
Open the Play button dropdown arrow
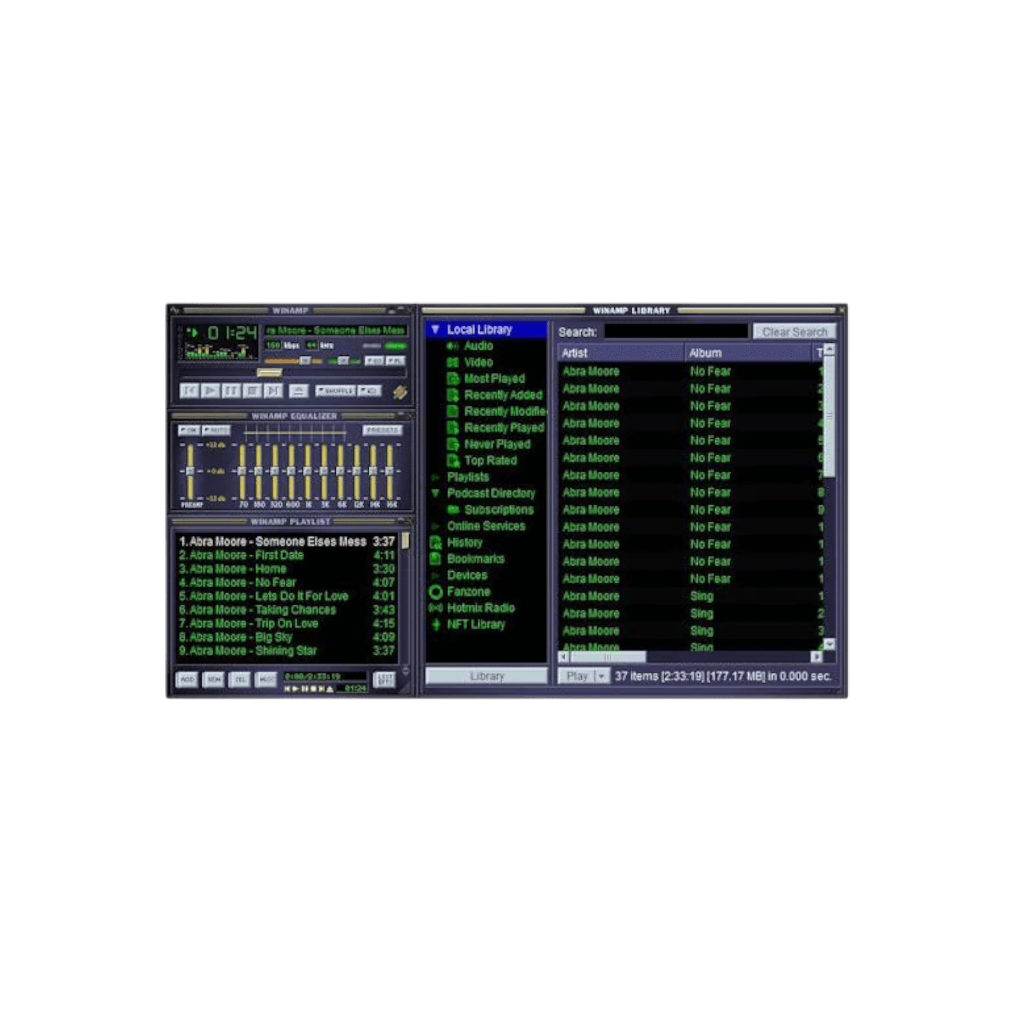click(602, 676)
